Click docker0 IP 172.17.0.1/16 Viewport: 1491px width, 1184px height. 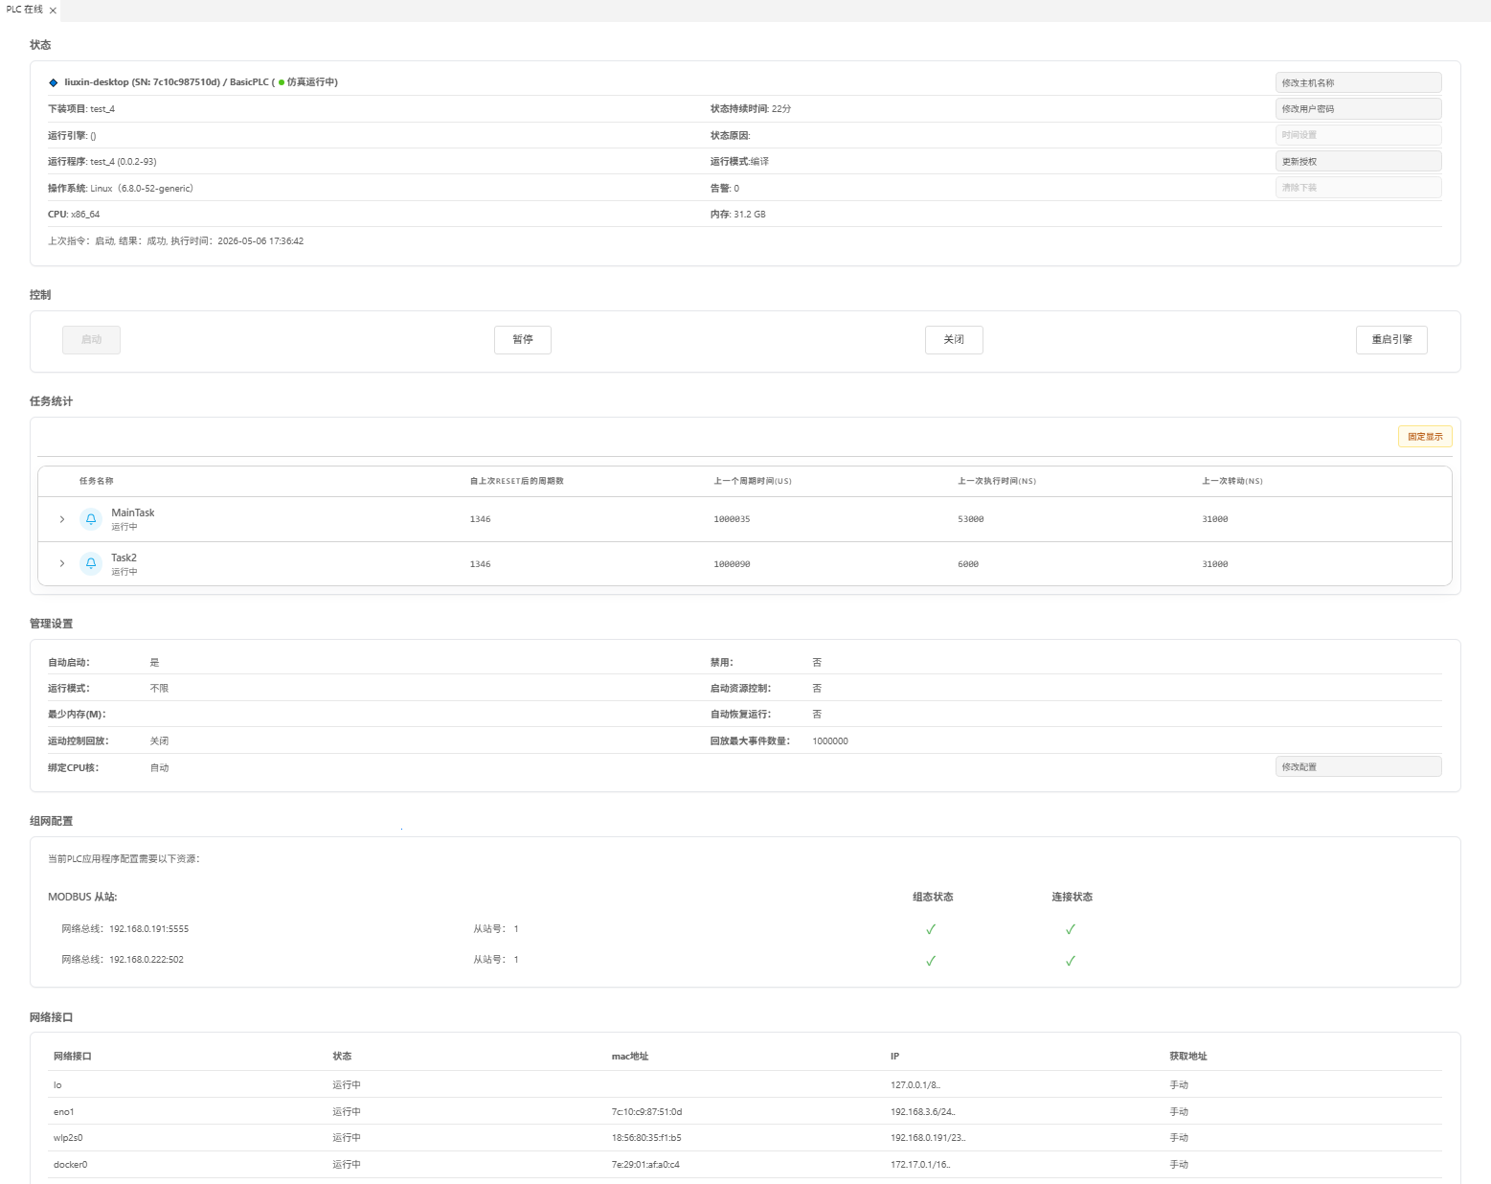920,1165
